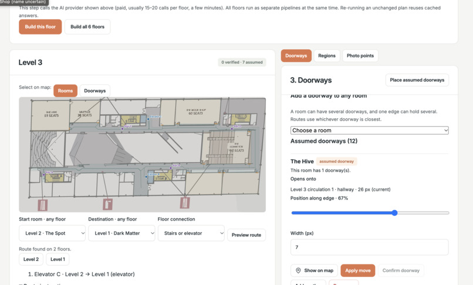Screen dimensions: 473x285
Task: Click the rightmost red photo point marker
Action: (x=185, y=203)
